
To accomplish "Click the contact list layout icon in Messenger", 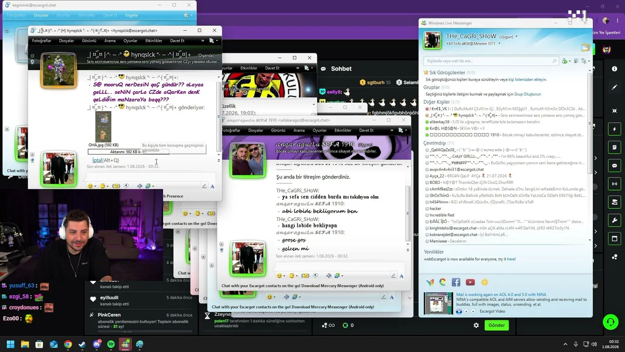I will [576, 61].
